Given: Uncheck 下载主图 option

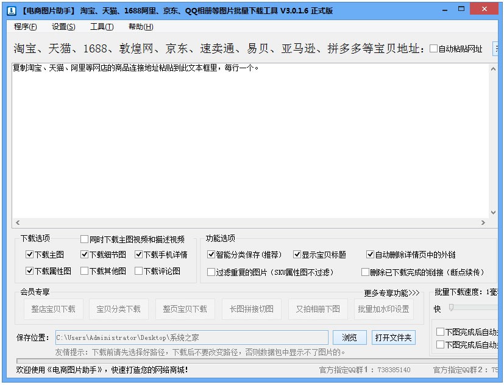Looking at the screenshot, I should tap(29, 255).
